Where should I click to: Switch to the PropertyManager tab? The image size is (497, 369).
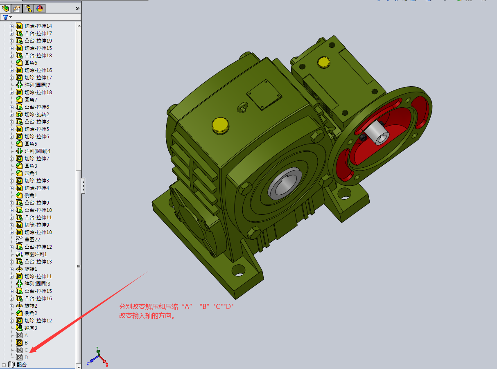[x=17, y=8]
